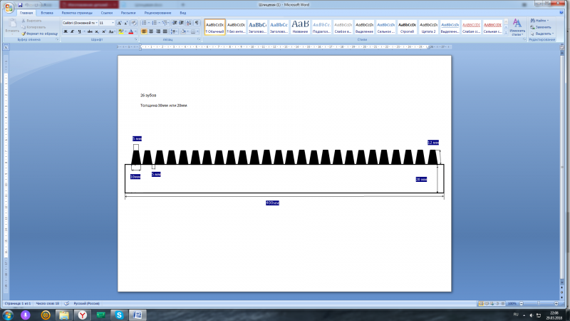Switch to the Рецензирование tab

[157, 13]
